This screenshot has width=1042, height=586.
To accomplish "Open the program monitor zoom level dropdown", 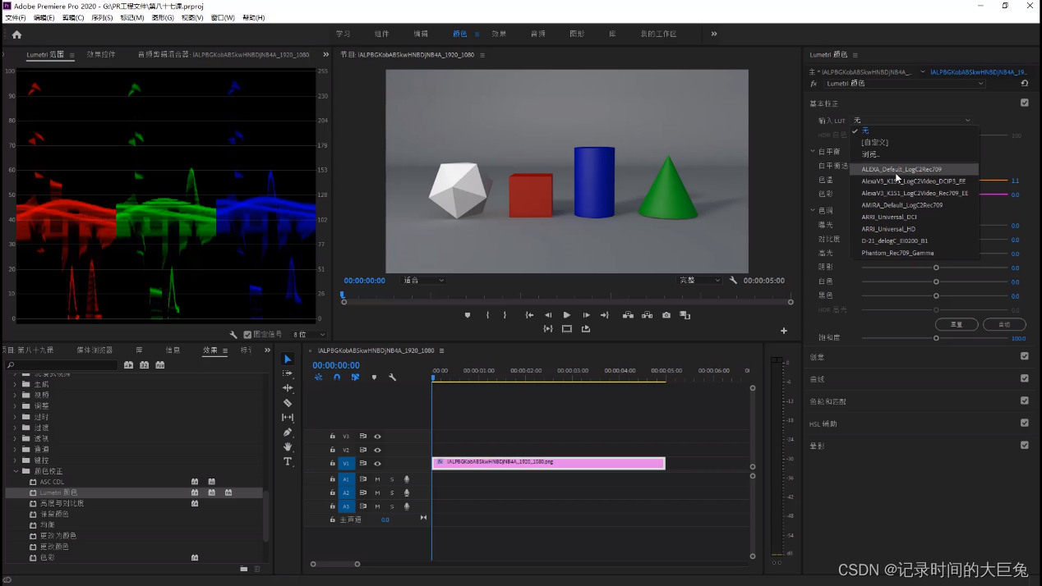I will (x=423, y=281).
